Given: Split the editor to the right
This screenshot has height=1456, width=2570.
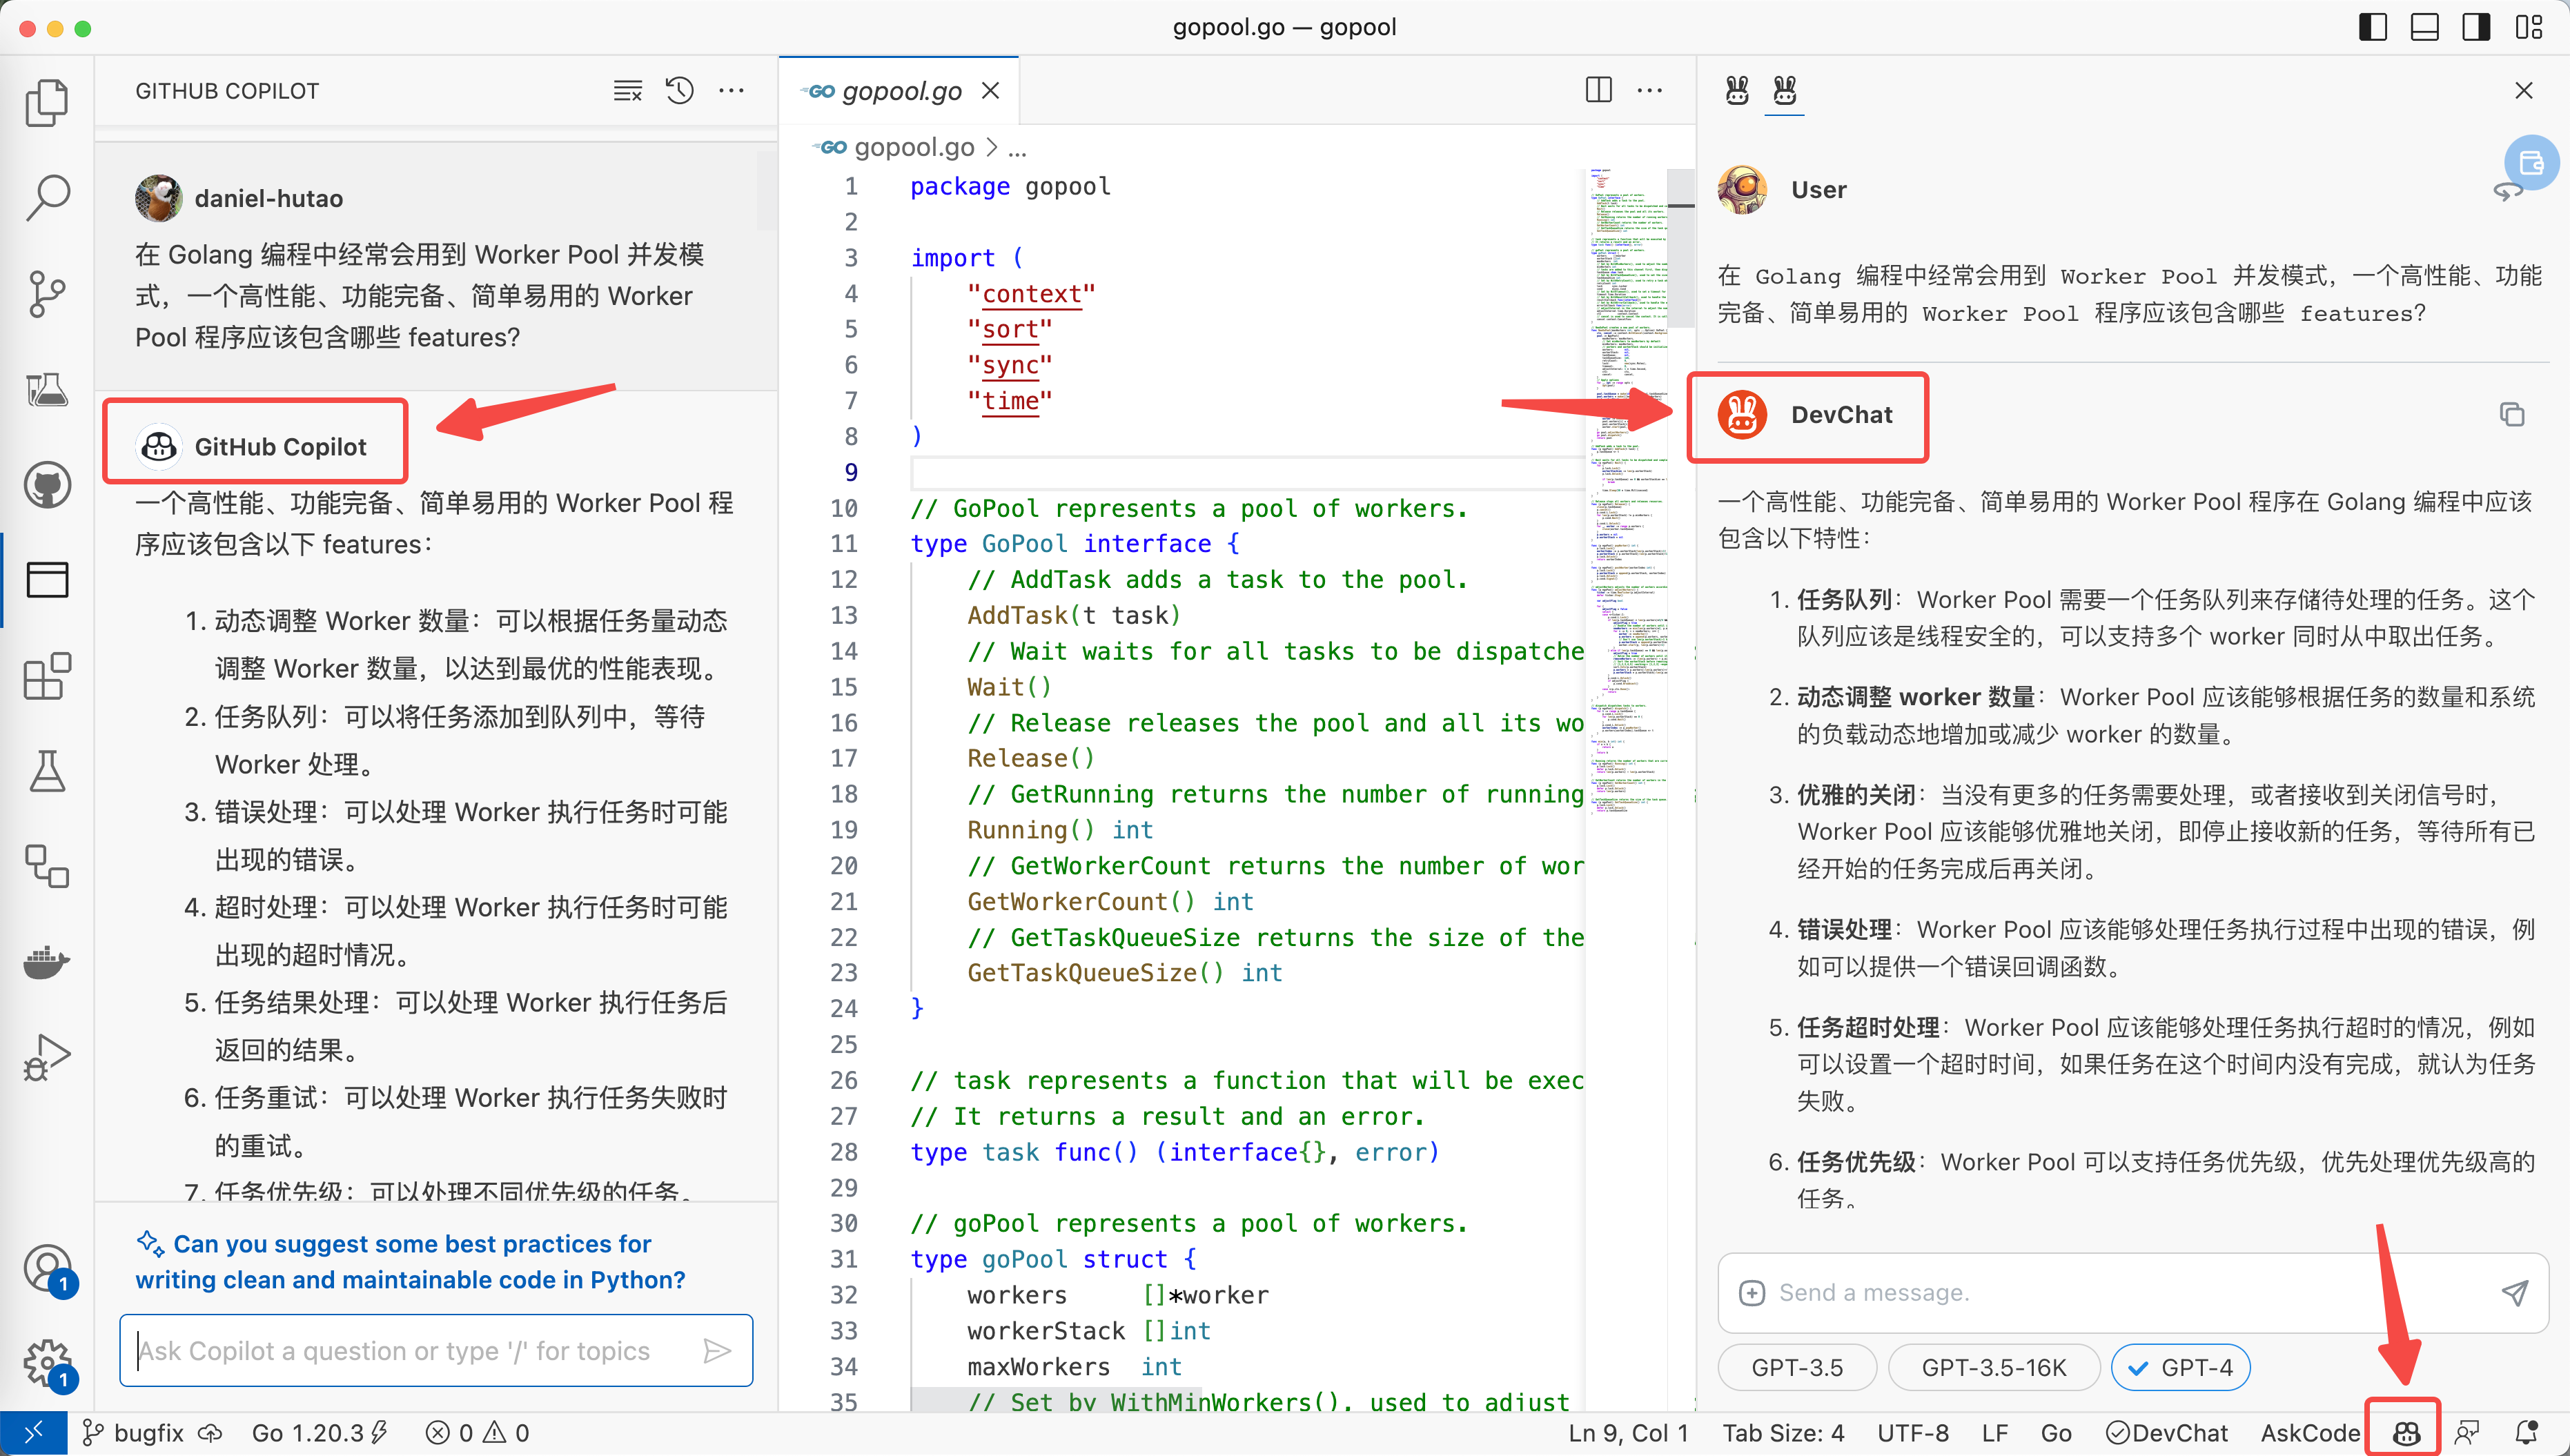Looking at the screenshot, I should tap(1598, 91).
